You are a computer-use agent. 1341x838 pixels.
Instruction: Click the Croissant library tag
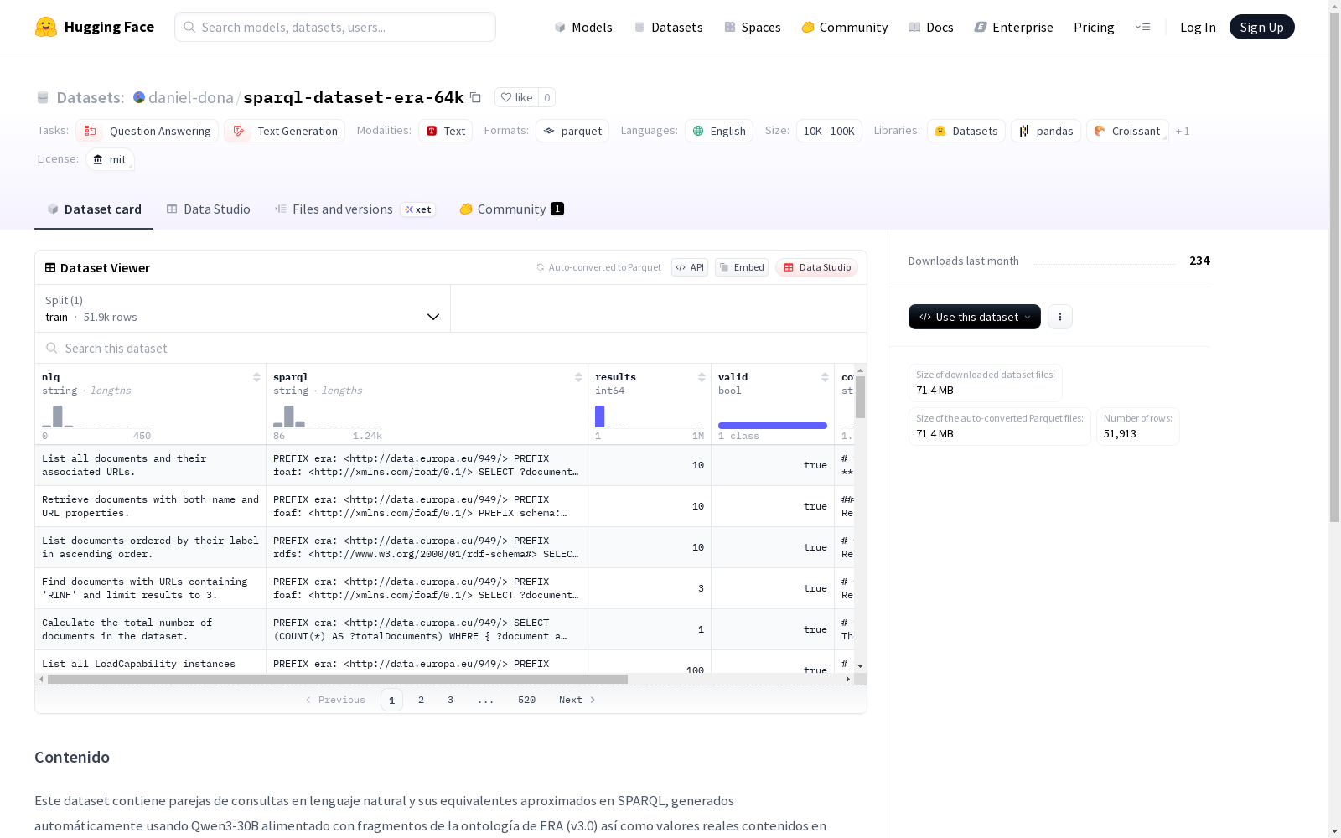point(1127,131)
